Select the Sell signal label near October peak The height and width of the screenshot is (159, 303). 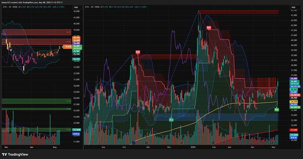pyautogui.click(x=137, y=52)
